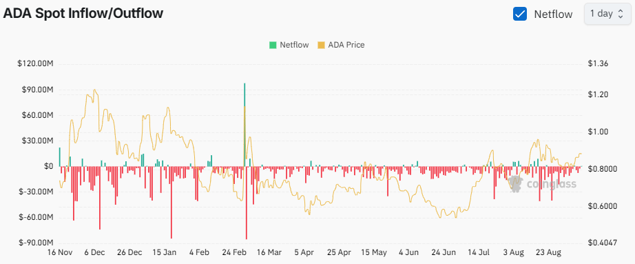The width and height of the screenshot is (635, 264).
Task: Click the $90.00M axis label
Action: pyautogui.click(x=38, y=90)
